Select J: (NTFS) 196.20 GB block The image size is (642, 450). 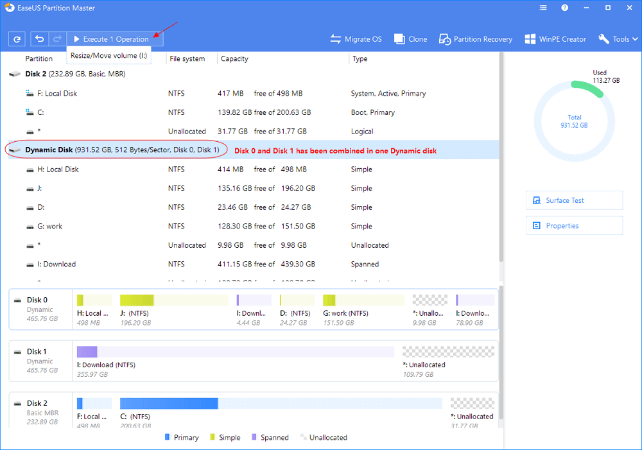click(174, 310)
